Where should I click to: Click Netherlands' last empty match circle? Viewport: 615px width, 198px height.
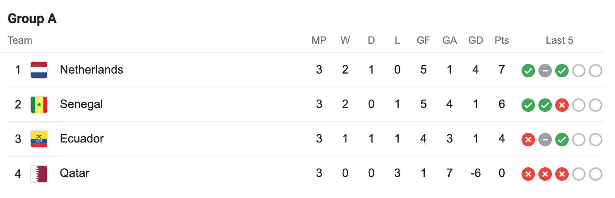[x=595, y=71]
